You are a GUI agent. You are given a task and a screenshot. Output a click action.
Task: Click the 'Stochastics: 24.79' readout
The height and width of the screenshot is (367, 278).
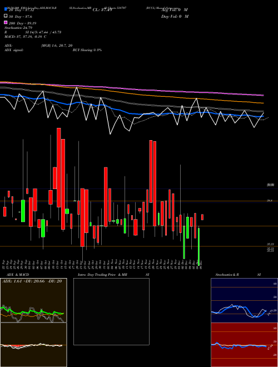tap(18, 28)
